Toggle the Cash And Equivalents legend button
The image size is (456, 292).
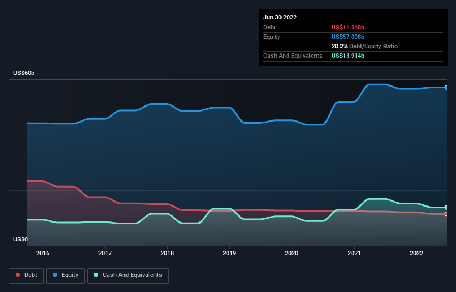tap(128, 275)
